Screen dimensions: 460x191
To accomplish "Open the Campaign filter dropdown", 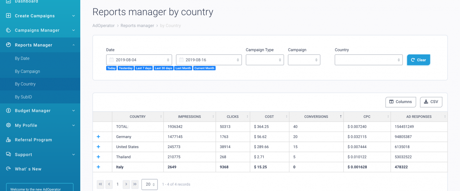I will click(x=304, y=60).
